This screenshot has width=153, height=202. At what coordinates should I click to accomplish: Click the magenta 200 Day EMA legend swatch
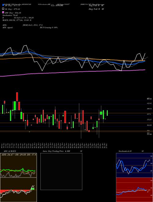click(3, 13)
